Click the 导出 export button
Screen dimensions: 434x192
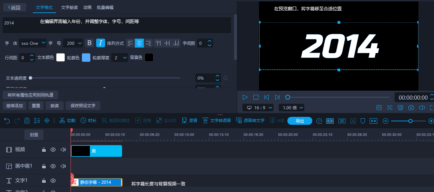pyautogui.click(x=300, y=121)
